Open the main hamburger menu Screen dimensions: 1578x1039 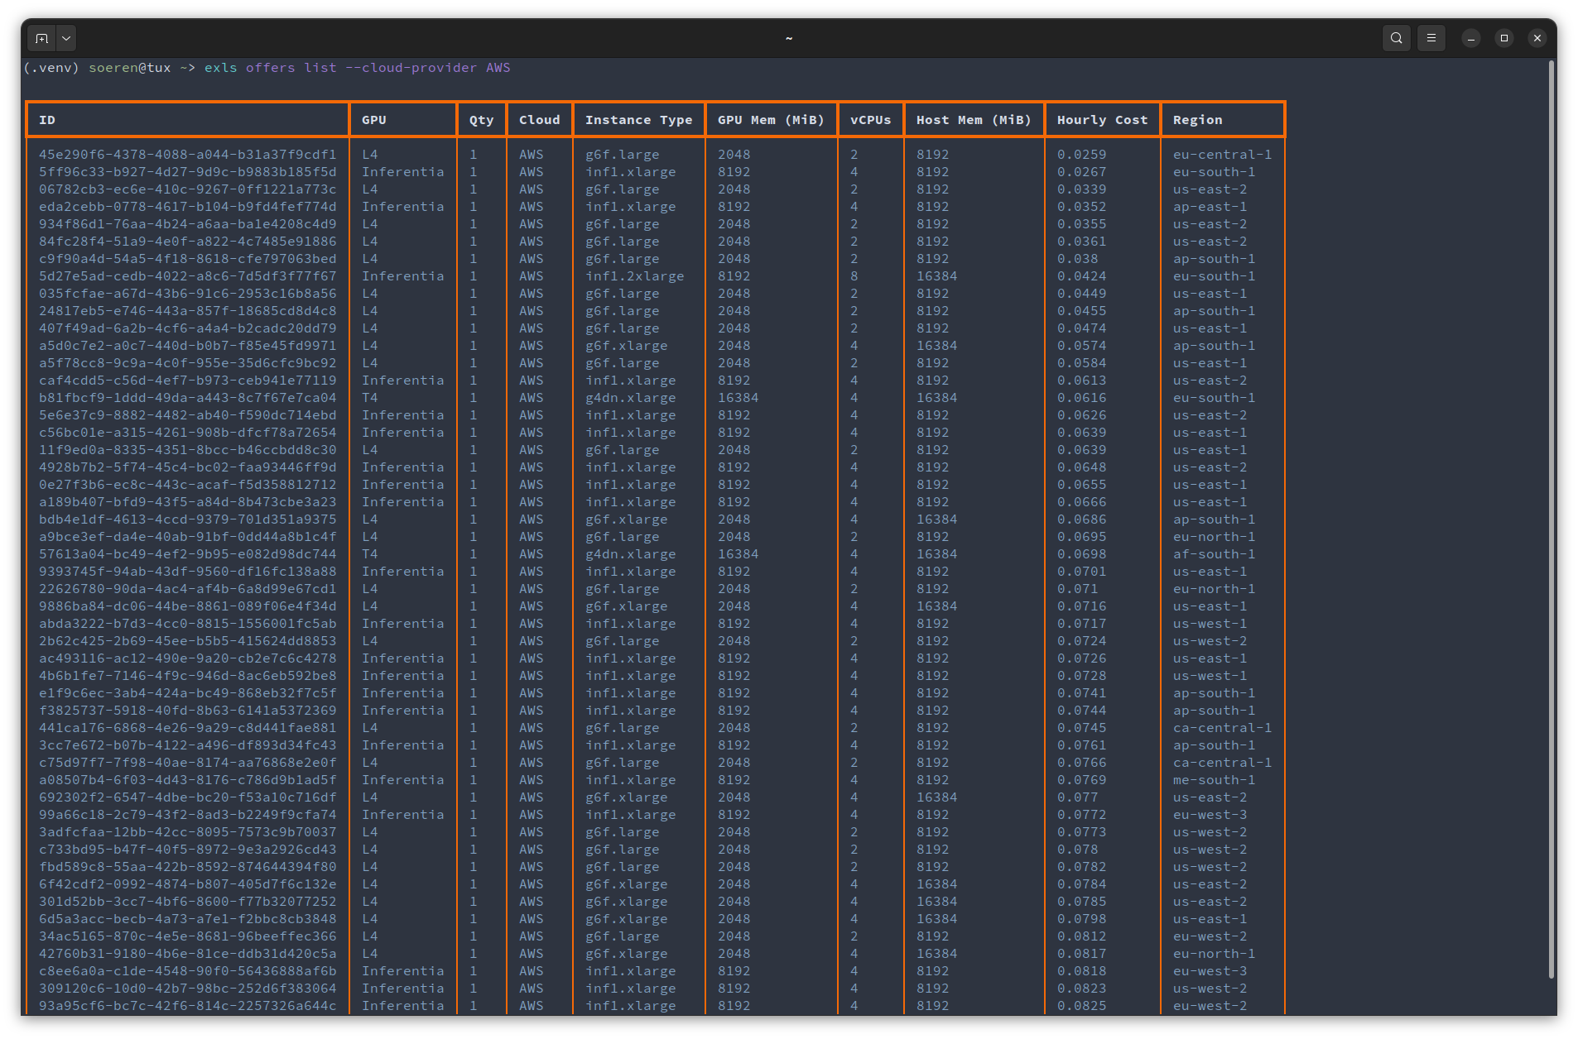(1430, 37)
